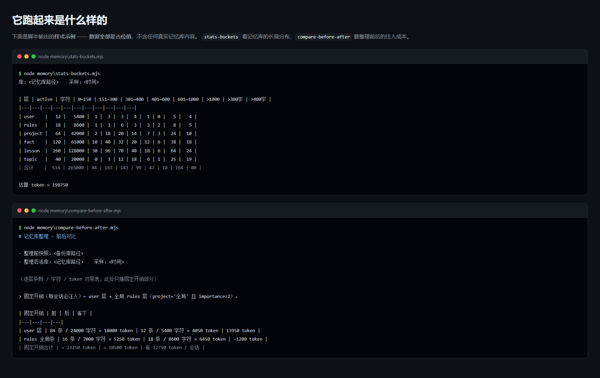Image resolution: width=600 pixels, height=378 pixels.
Task: Click the "fact" layer name in the table
Action: click(x=29, y=142)
